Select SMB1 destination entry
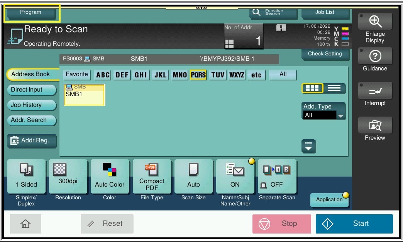The width and height of the screenshot is (403, 242). pos(84,95)
